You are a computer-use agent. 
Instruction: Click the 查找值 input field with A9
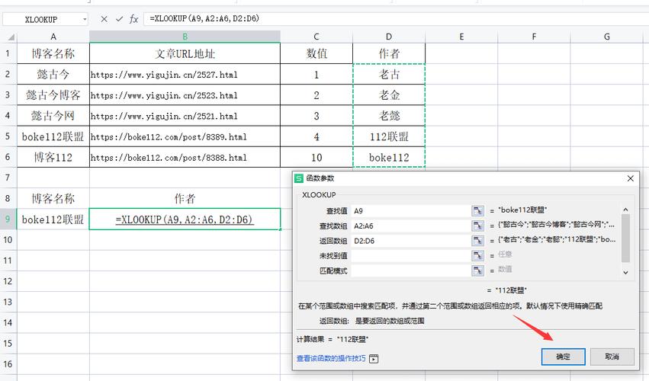pyautogui.click(x=410, y=210)
